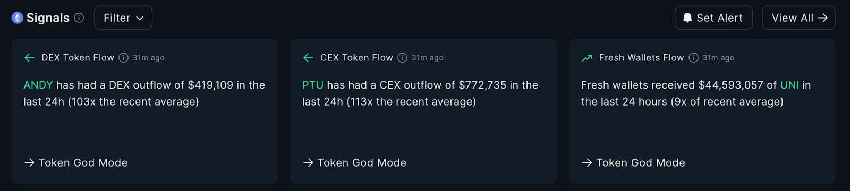Click the info icon beside Fresh Wallets Flow
850x191 pixels.
[693, 58]
